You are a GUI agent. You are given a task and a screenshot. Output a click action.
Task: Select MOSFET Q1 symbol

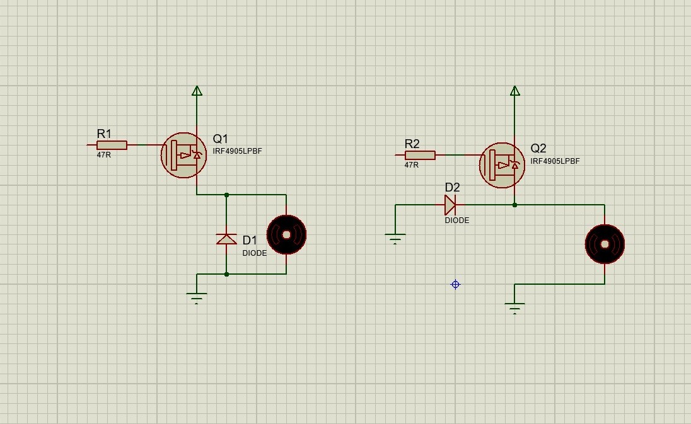183,155
